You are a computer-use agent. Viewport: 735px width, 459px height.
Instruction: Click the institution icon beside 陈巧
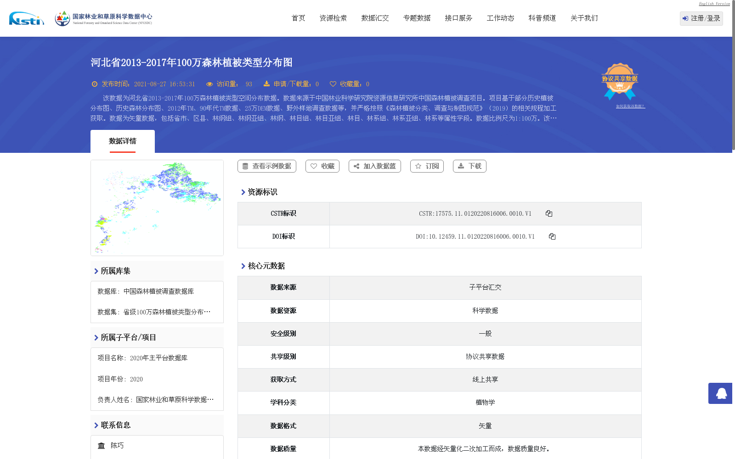tap(102, 446)
